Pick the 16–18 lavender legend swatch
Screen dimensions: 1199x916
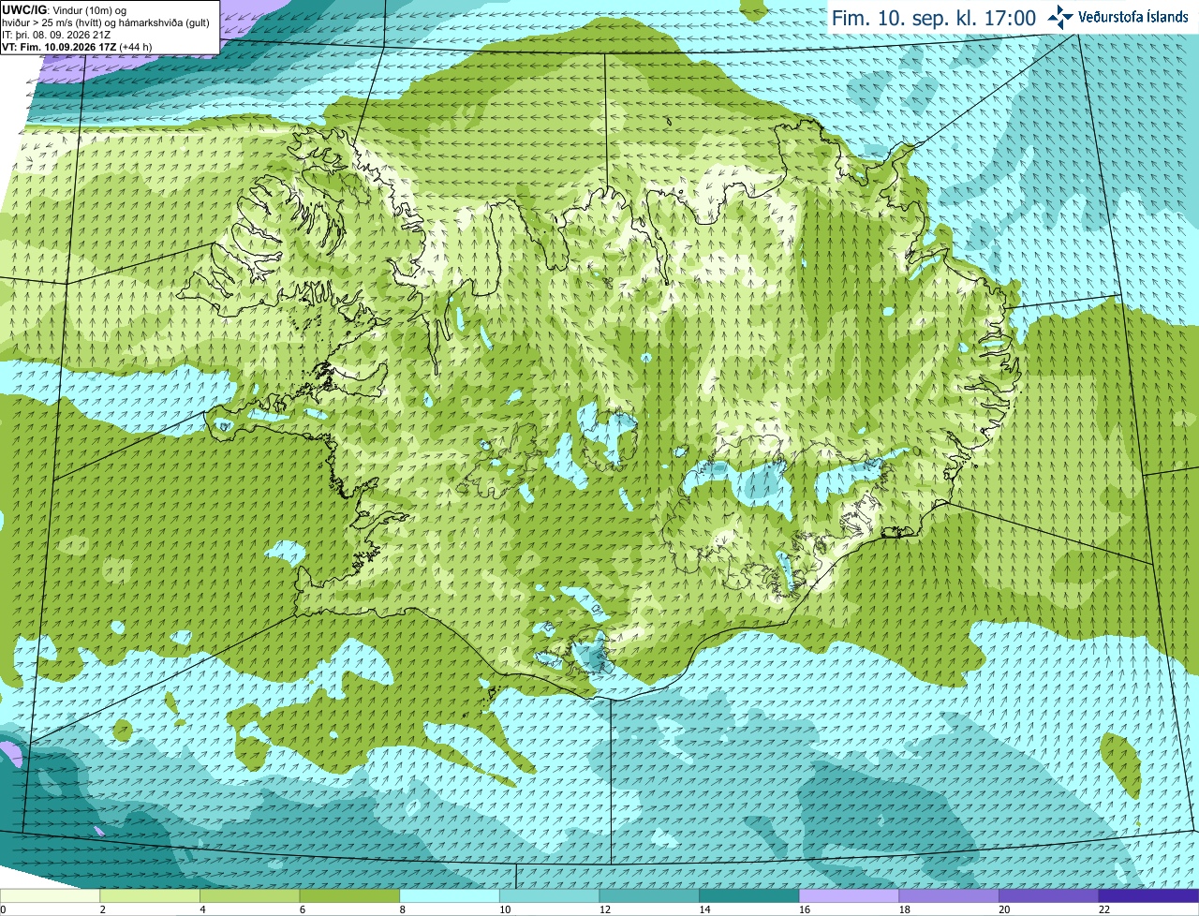coord(849,896)
